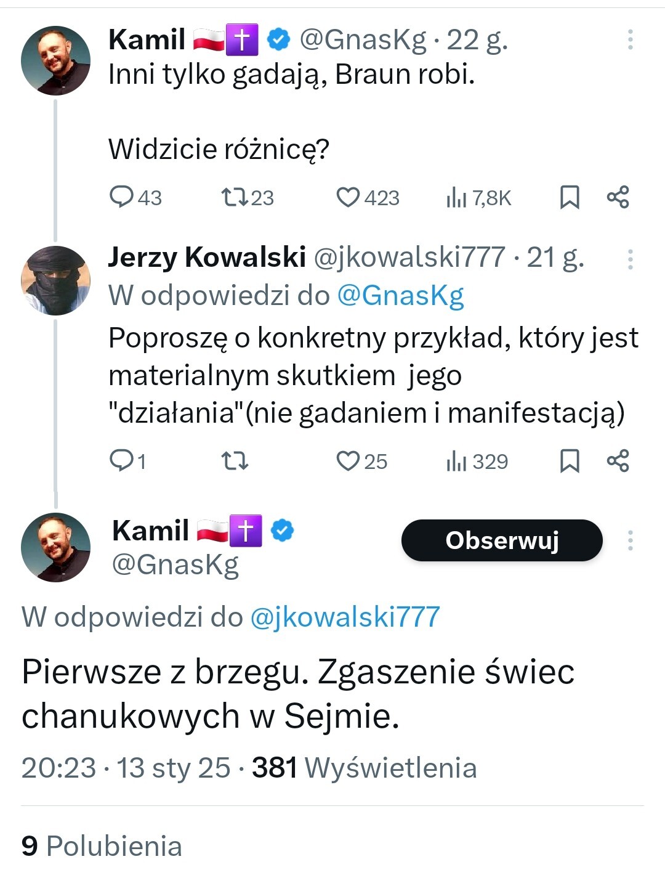
Task: Retweet Kamil's 'Braun robi' tweet
Action: point(235,197)
